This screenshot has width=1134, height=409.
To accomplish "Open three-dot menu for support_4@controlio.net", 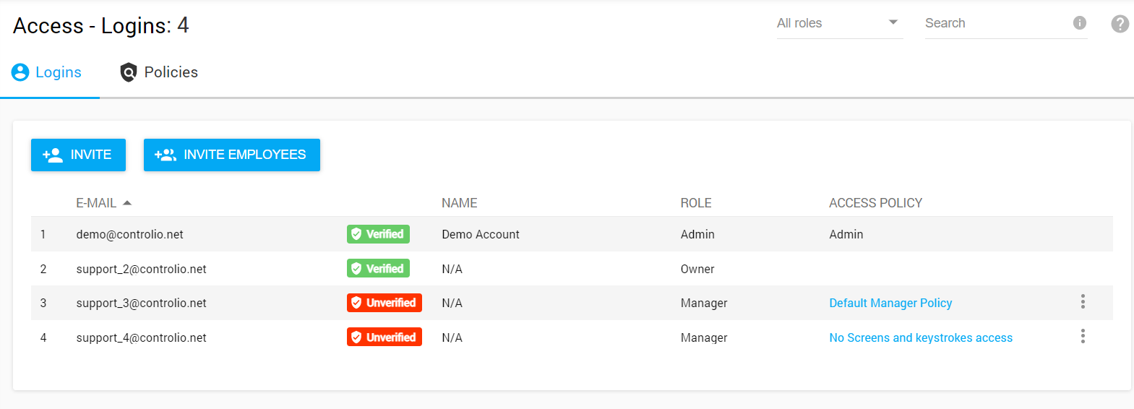I will 1082,337.
